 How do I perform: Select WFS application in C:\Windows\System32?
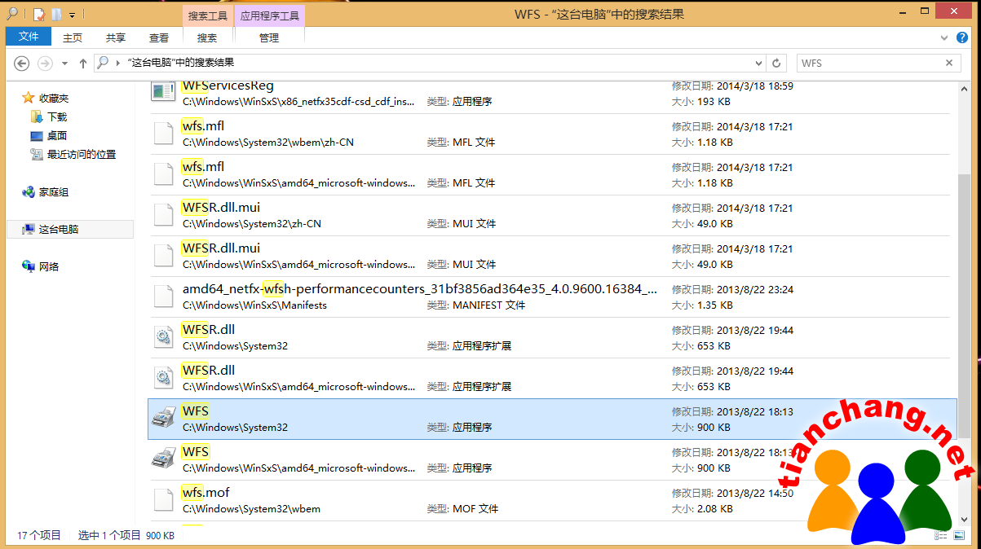coord(552,419)
